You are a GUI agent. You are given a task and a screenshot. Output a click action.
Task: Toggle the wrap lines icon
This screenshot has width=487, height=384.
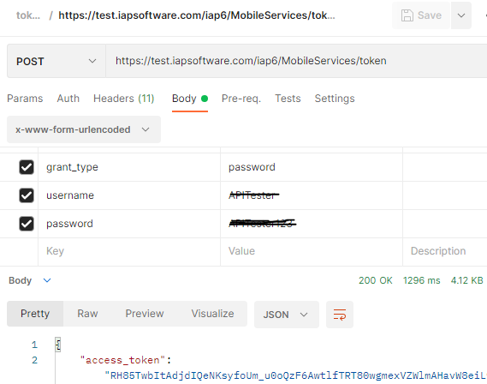coord(340,315)
